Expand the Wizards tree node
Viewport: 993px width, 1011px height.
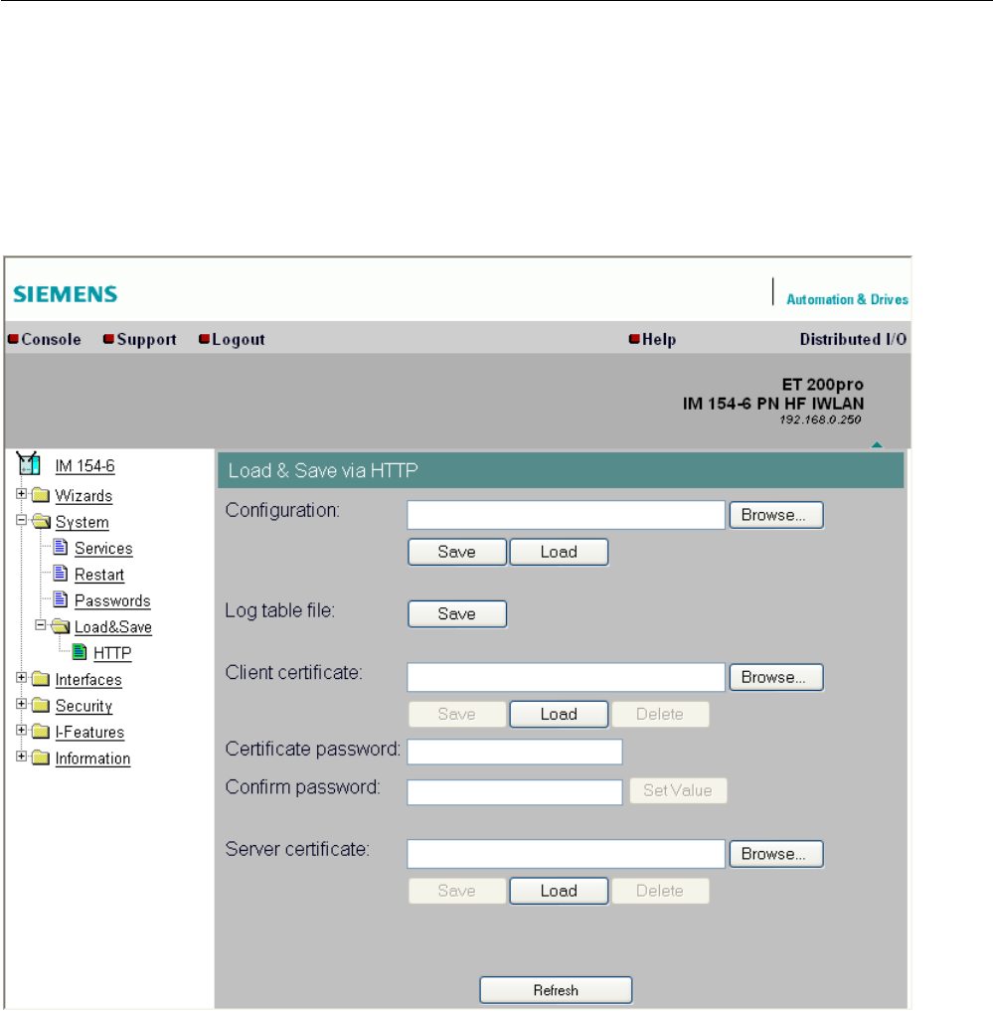(x=21, y=494)
